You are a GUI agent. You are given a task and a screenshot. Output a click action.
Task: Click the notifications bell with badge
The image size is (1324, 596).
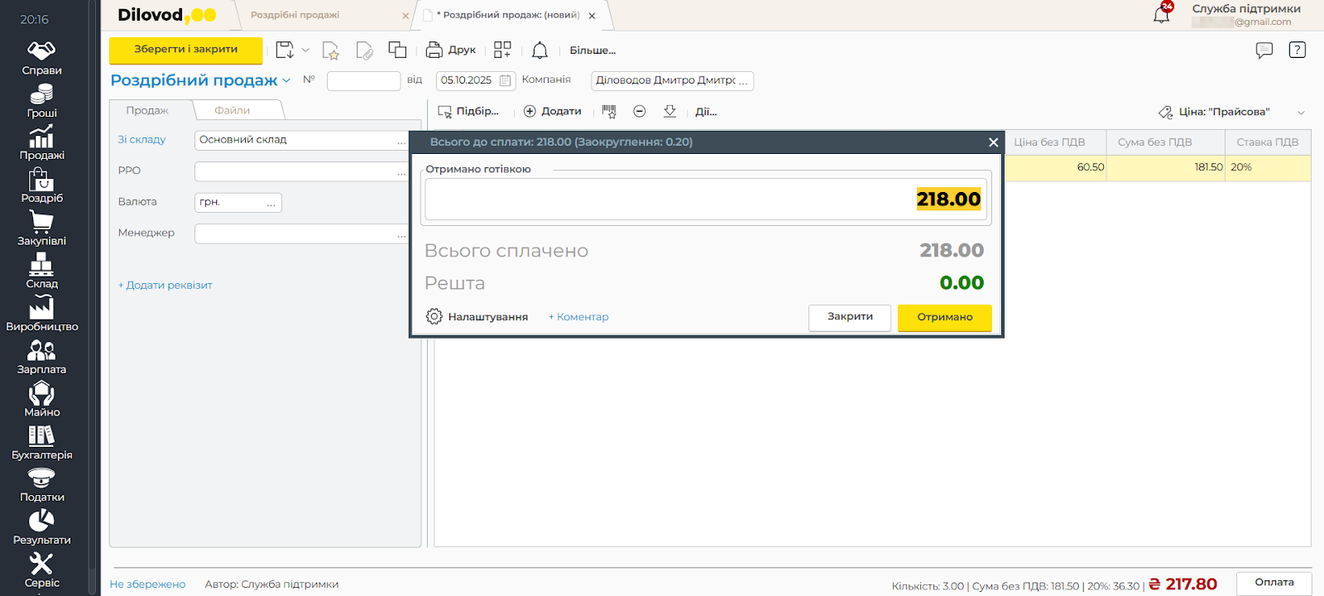(1162, 14)
